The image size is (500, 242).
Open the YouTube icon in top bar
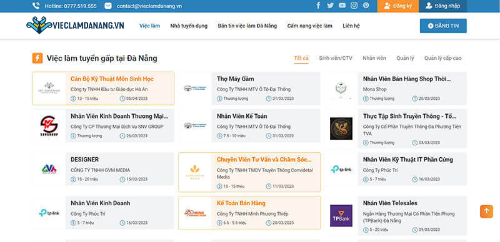pos(342,6)
